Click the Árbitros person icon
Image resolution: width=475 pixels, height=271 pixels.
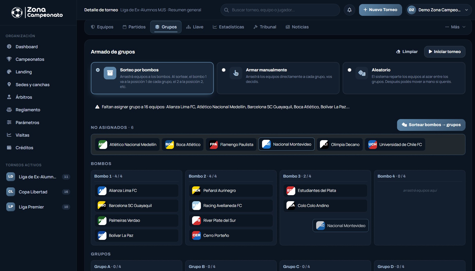tap(9, 97)
